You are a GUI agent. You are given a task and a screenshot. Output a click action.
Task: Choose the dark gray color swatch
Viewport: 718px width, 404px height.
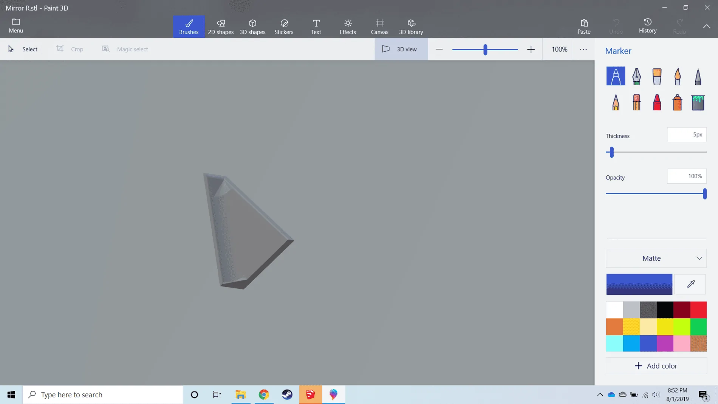(x=648, y=310)
